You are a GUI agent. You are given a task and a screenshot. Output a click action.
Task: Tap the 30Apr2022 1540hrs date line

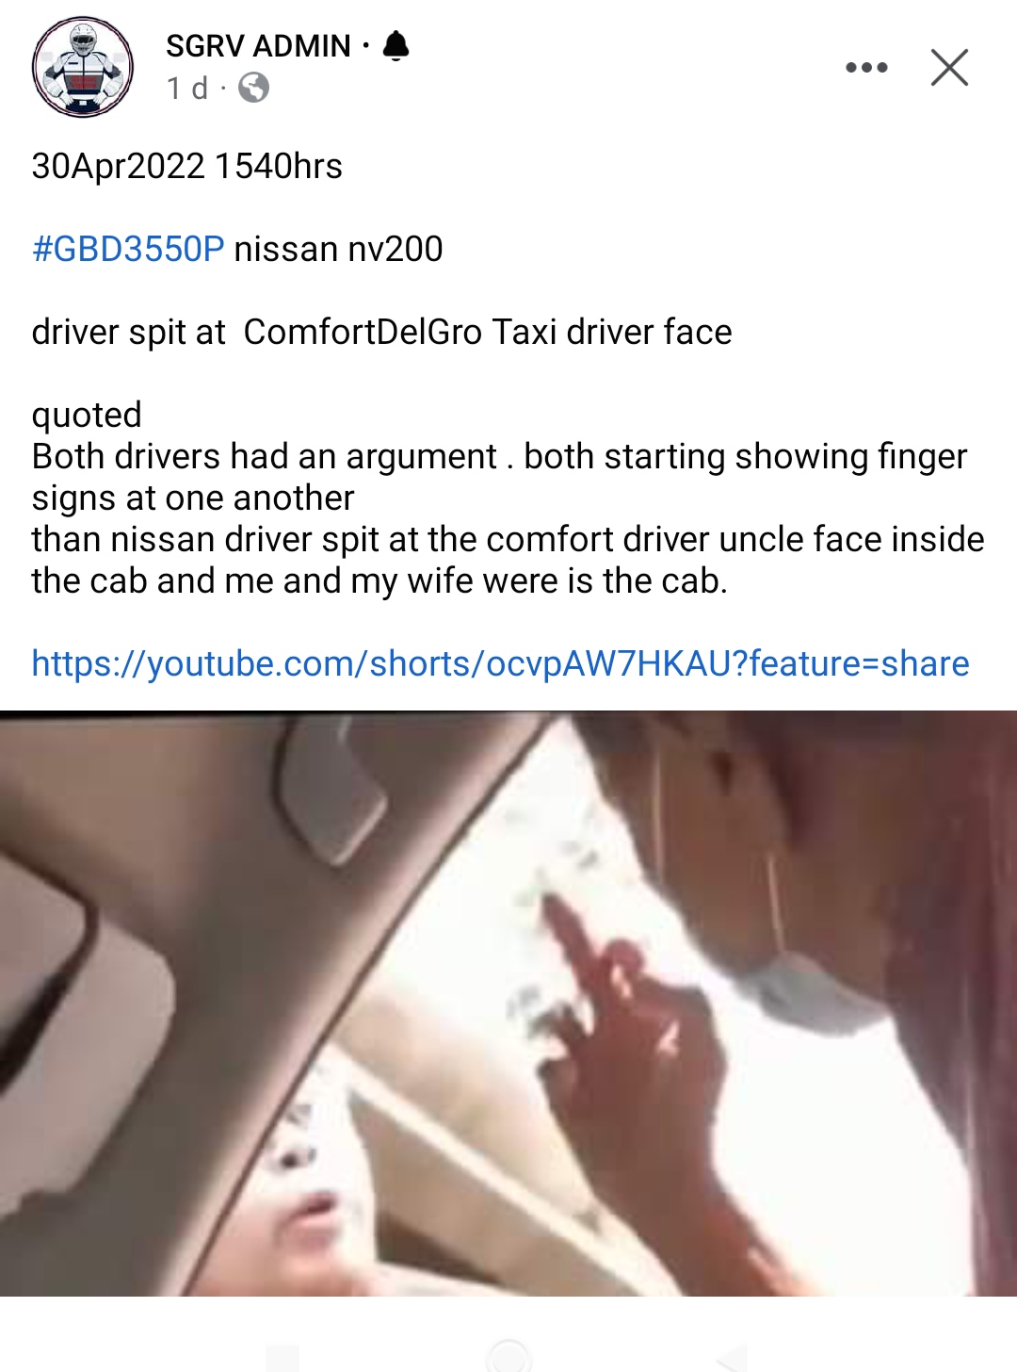pos(187,166)
